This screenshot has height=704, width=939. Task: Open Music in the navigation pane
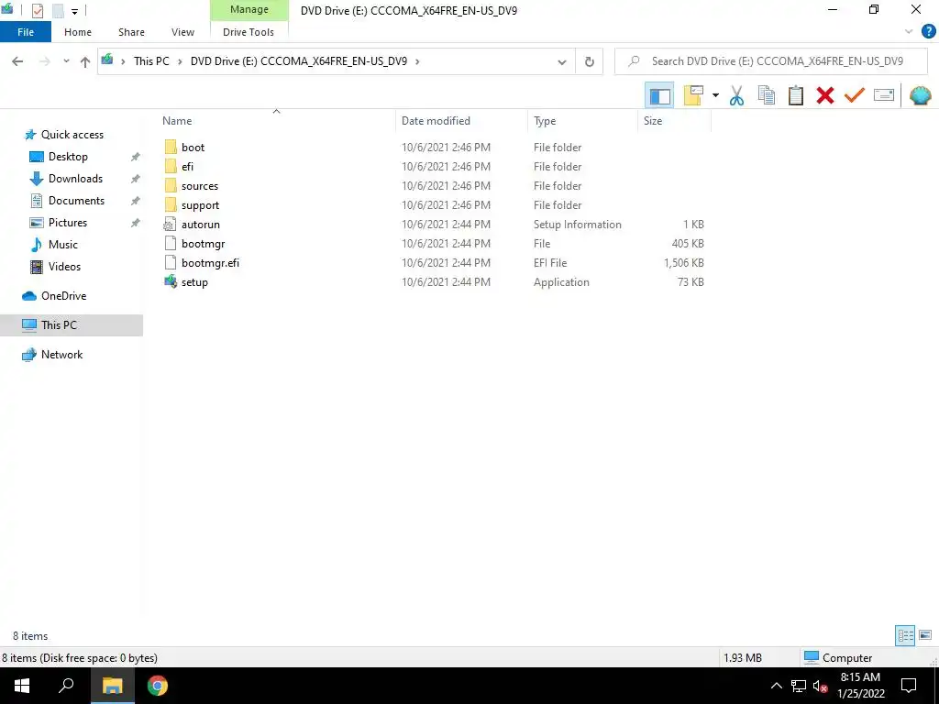pos(63,244)
